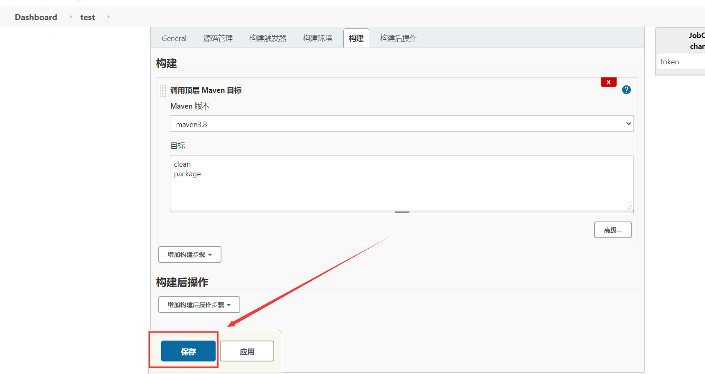Switch to the 构建后操作 tab
The height and width of the screenshot is (374, 705).
(399, 38)
